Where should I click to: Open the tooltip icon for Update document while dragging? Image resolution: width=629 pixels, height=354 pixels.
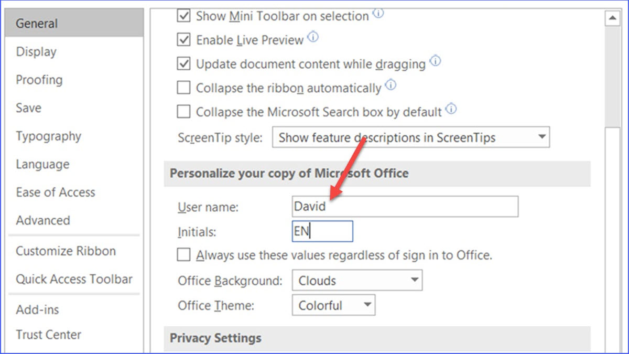point(435,60)
